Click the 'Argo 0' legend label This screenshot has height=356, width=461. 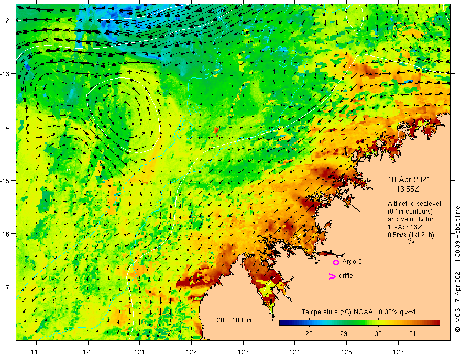pyautogui.click(x=352, y=262)
